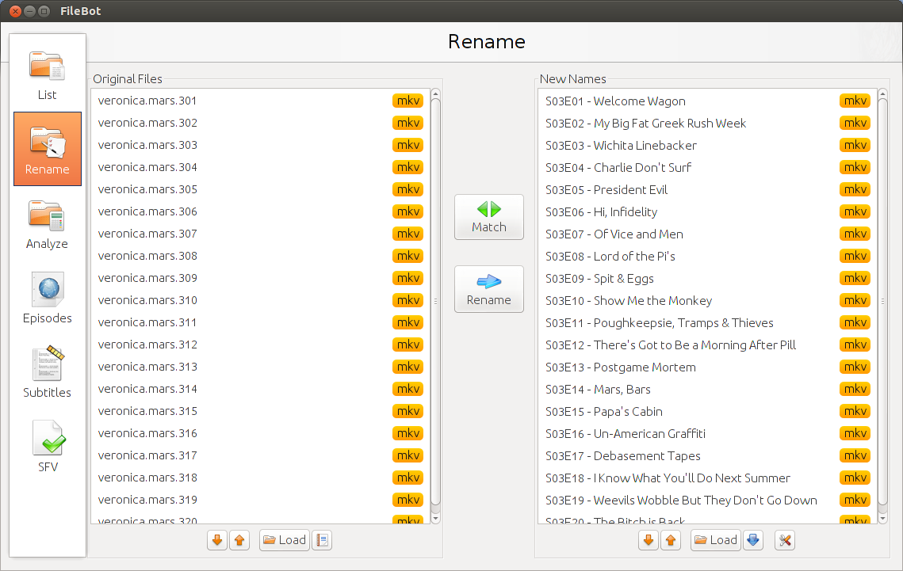The image size is (903, 571).
Task: Open the Subtitles panel
Action: (48, 372)
